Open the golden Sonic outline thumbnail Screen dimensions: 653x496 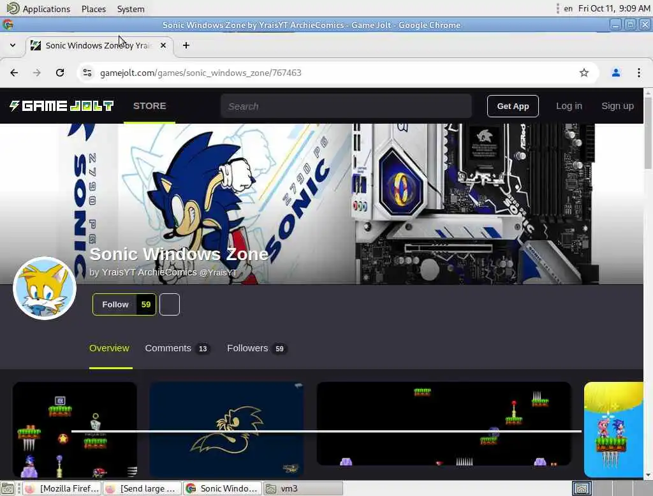click(226, 429)
